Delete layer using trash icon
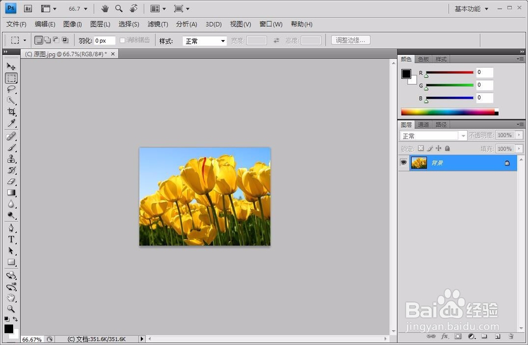Viewport: 528px width, 345px height. pos(511,336)
